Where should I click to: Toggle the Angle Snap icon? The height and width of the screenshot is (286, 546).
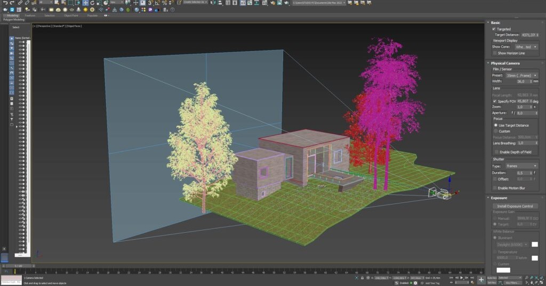click(x=157, y=3)
